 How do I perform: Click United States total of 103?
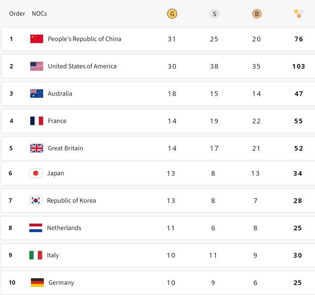point(299,67)
